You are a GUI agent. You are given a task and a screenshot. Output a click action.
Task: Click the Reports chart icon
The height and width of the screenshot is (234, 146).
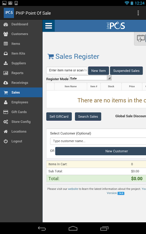click(x=6, y=73)
